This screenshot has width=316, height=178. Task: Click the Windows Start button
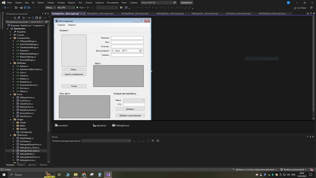(x=4, y=175)
